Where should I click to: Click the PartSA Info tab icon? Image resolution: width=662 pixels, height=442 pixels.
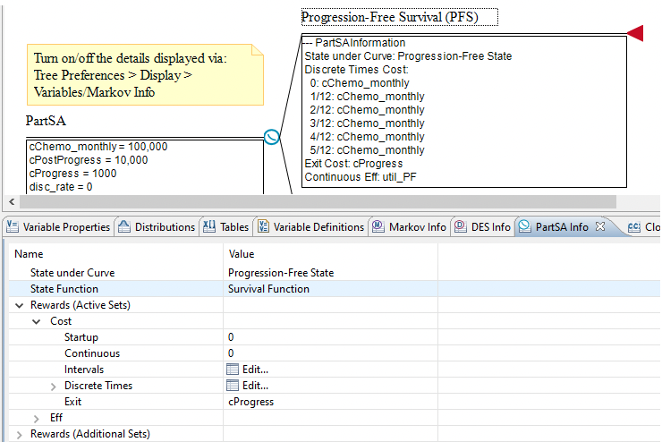[524, 226]
